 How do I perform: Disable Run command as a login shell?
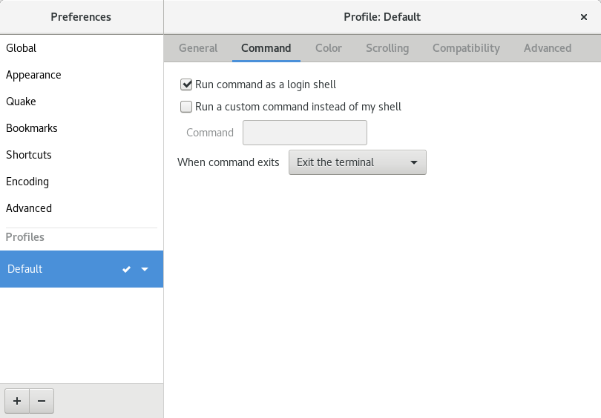(x=186, y=84)
